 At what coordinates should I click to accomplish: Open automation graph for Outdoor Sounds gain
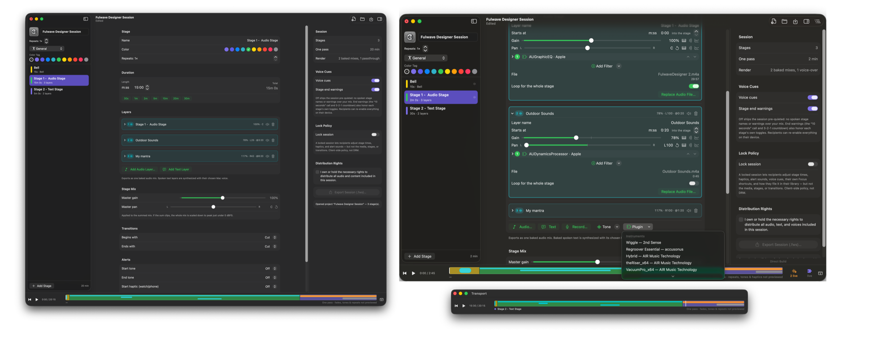click(x=696, y=138)
